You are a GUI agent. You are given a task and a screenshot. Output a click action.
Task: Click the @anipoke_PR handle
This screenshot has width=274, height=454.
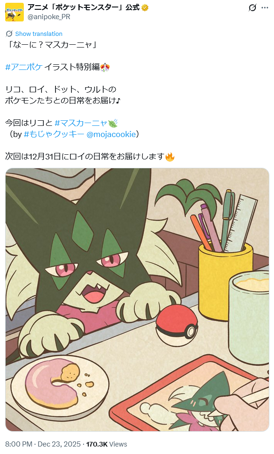[x=49, y=17]
